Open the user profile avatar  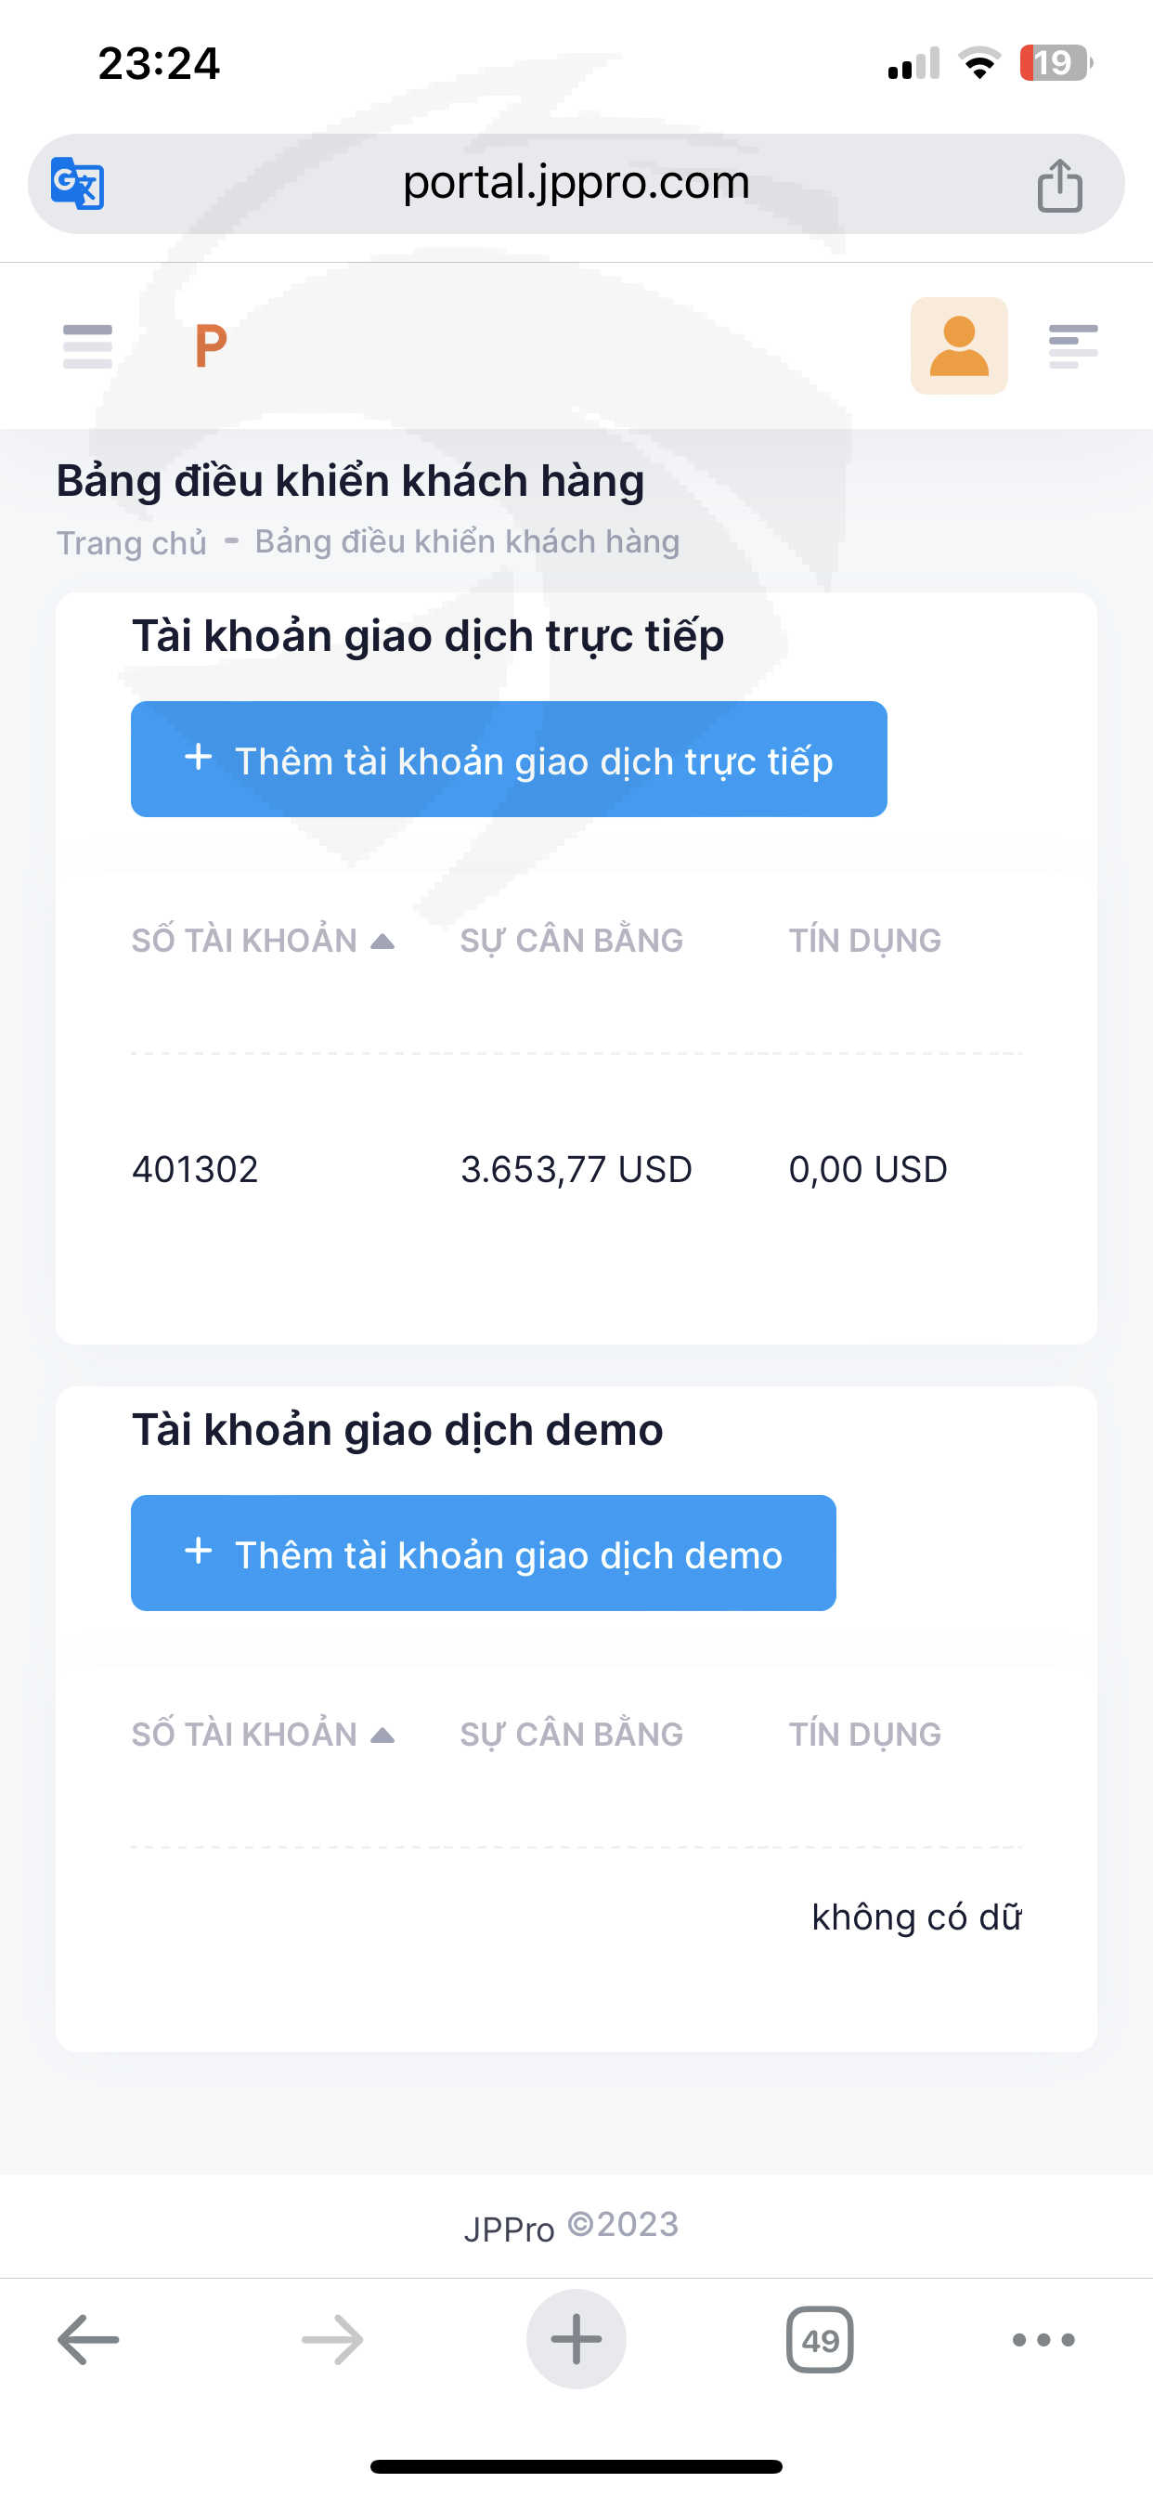[958, 346]
